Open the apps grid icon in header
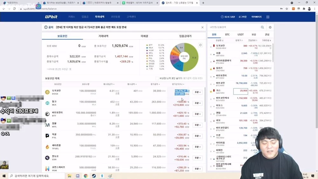The width and height of the screenshot is (318, 179). 268,17
